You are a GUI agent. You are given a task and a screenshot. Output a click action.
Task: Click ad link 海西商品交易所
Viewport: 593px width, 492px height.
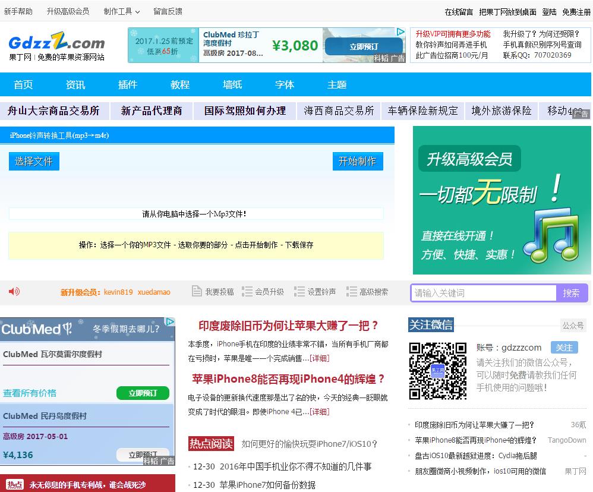pos(339,111)
